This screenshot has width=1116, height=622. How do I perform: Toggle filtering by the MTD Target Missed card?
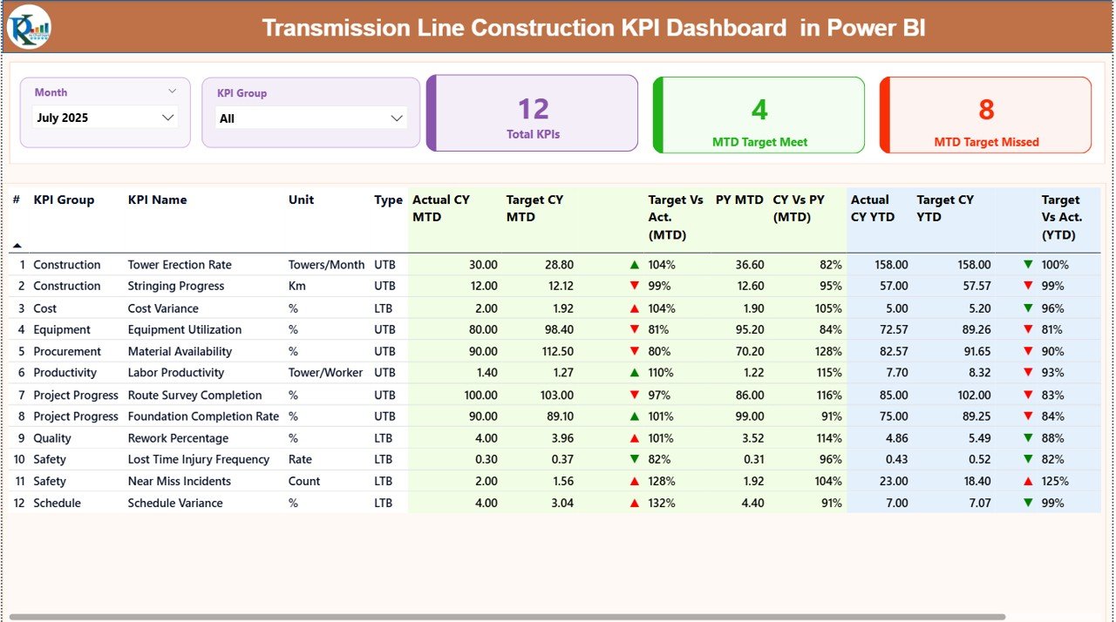click(x=985, y=114)
